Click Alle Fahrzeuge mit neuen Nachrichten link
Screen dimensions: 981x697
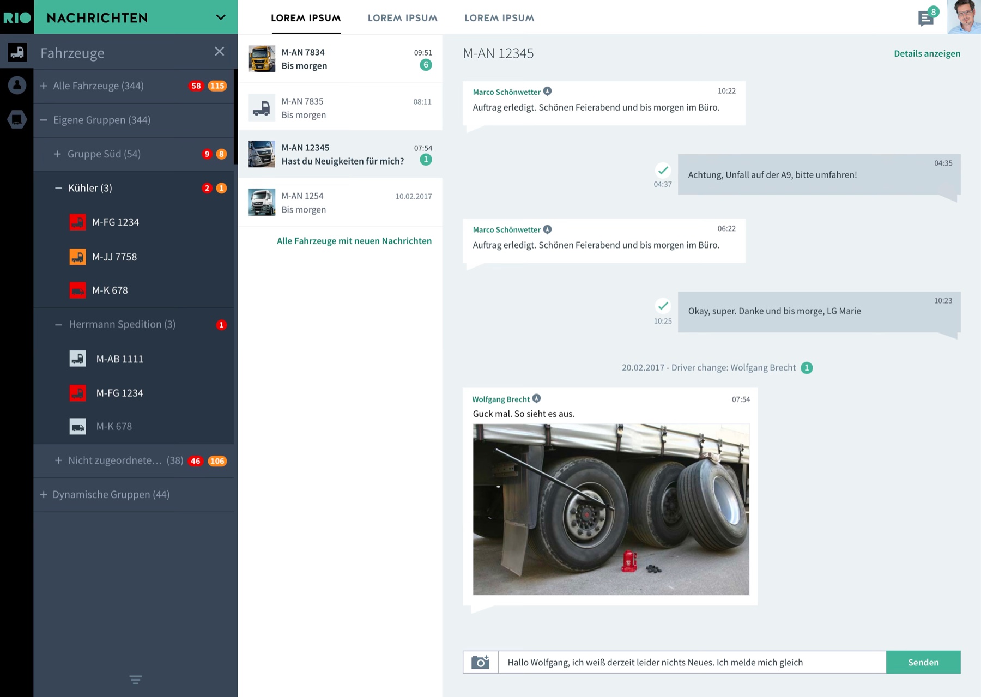(354, 241)
